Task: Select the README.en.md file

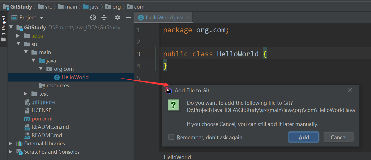Action: pyautogui.click(x=50, y=127)
